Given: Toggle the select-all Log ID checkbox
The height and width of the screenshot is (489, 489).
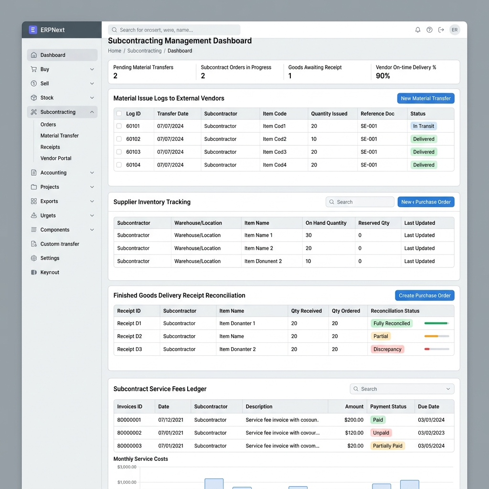Looking at the screenshot, I should point(119,114).
